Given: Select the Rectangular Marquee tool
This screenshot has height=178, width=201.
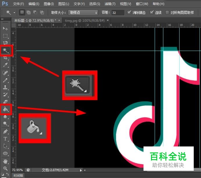Looking at the screenshot, I should point(5,36).
